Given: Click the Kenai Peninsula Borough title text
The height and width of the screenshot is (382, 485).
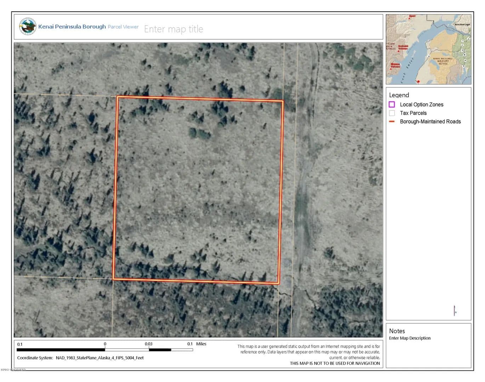Looking at the screenshot, I should [72, 27].
